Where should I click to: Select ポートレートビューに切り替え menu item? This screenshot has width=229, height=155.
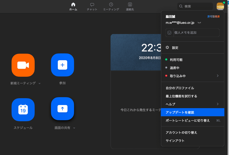tap(192, 120)
